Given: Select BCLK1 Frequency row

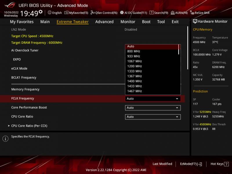Looking at the screenshot, I should [x=24, y=77].
